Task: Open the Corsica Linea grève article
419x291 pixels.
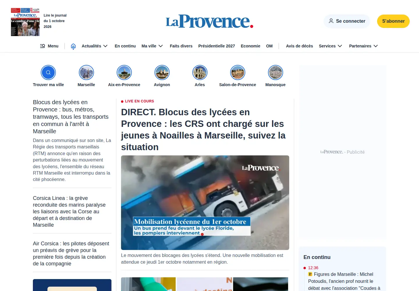Action: (69, 212)
